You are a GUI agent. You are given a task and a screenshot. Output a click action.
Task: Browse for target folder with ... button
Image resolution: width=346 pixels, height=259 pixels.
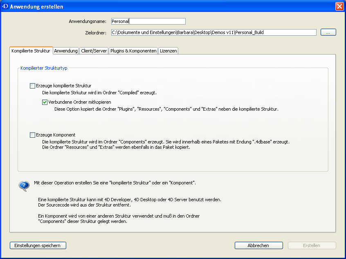coord(328,32)
